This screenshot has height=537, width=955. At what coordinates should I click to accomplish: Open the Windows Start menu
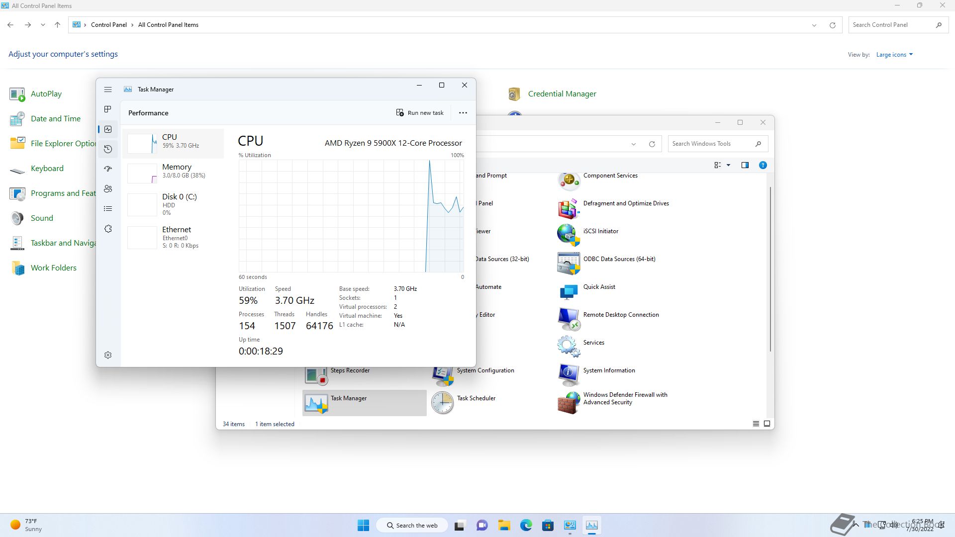coord(363,526)
